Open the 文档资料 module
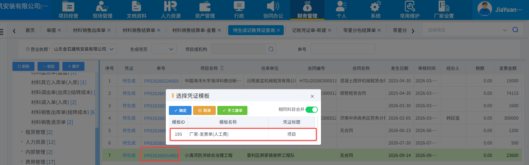This screenshot has width=529, height=165. point(137,10)
